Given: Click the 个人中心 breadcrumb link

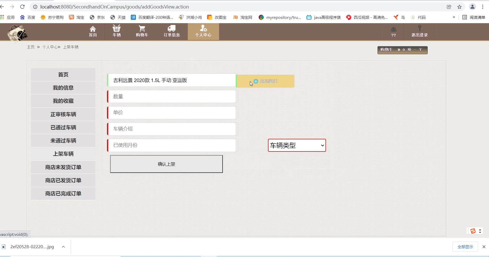Looking at the screenshot, I should coord(50,47).
